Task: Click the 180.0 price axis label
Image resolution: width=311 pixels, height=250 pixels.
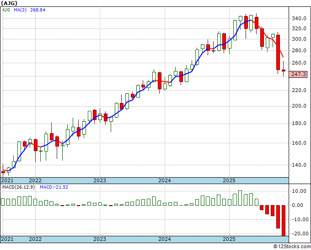Action: 299,124
